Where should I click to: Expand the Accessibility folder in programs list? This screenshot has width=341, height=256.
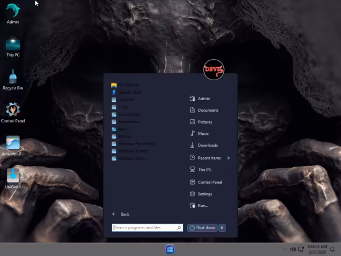point(125,114)
